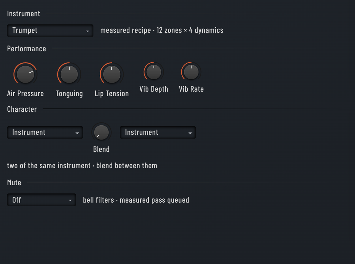Click the "Tonguing" label text
Screen dimensions: 355x264
pos(69,94)
